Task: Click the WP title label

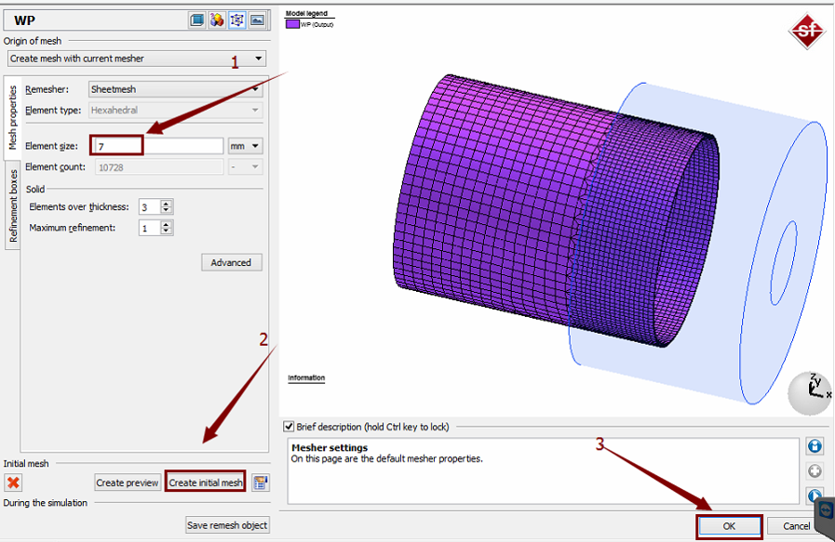Action: tap(24, 20)
